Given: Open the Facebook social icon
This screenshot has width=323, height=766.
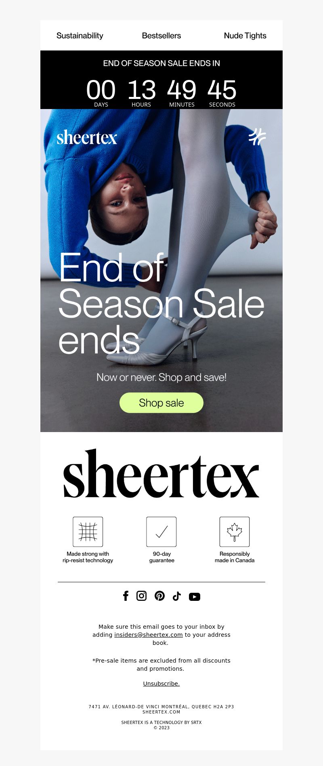Looking at the screenshot, I should point(126,596).
